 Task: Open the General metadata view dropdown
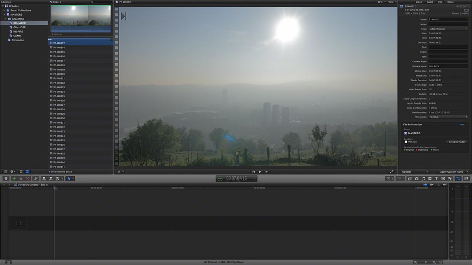(415, 172)
